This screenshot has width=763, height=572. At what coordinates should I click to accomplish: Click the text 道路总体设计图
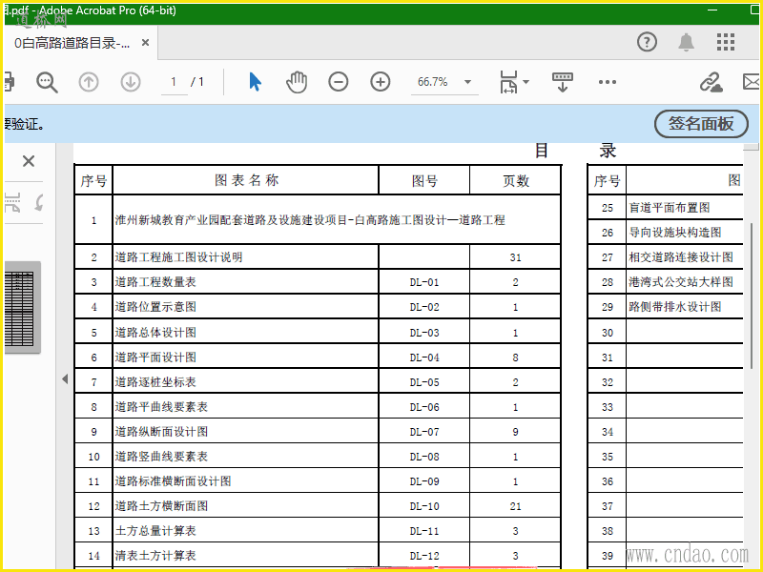tap(155, 332)
